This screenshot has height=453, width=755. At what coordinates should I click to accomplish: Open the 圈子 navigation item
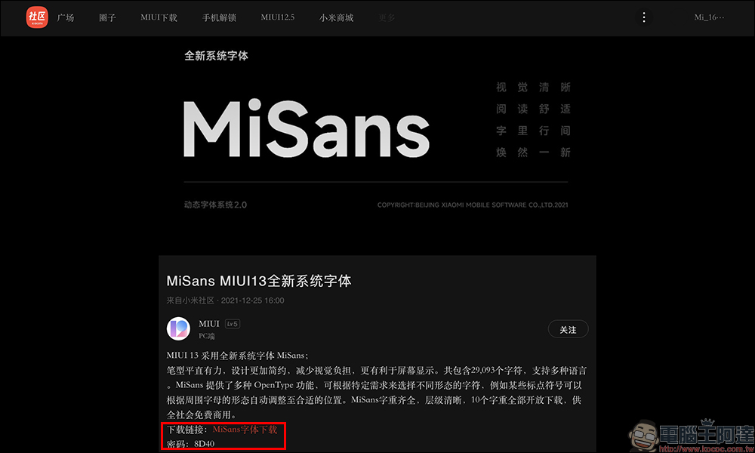click(107, 18)
